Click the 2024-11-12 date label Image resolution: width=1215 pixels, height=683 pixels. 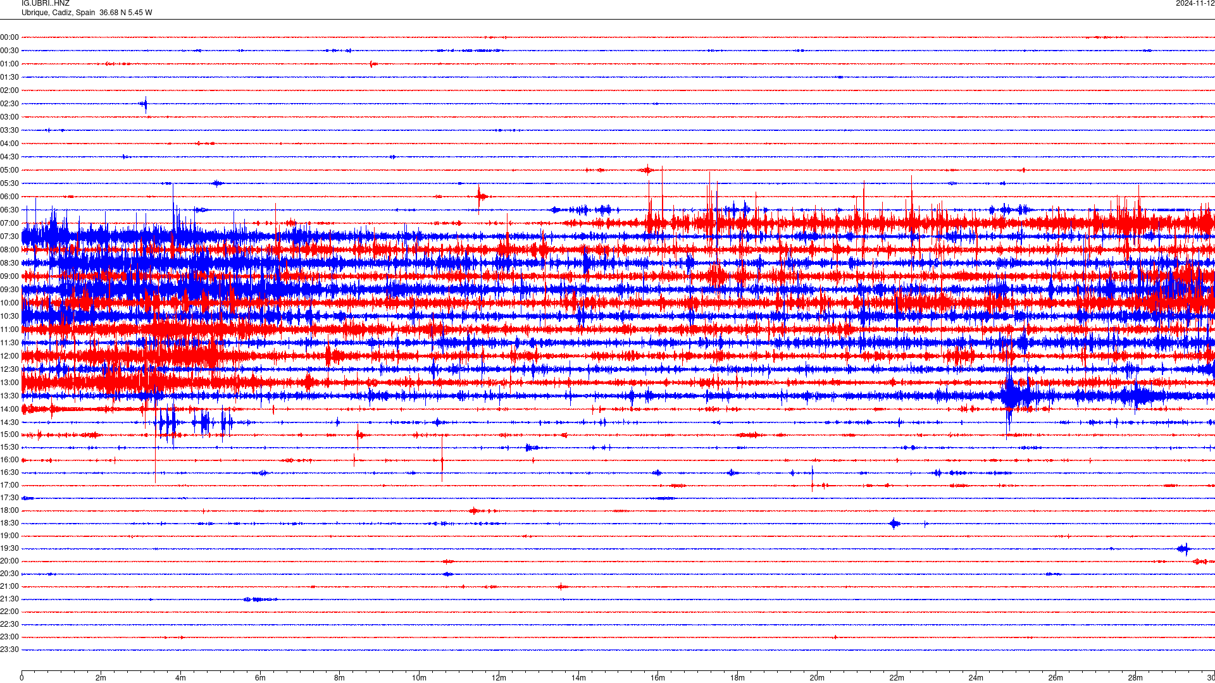coord(1195,3)
